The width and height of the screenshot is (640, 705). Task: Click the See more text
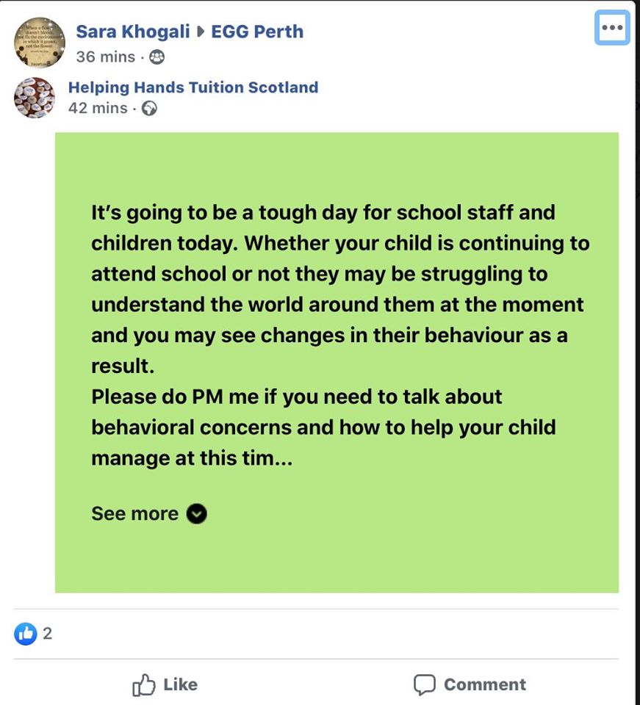(134, 513)
